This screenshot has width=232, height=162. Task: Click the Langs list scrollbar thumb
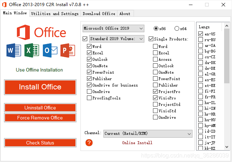[x=227, y=56]
